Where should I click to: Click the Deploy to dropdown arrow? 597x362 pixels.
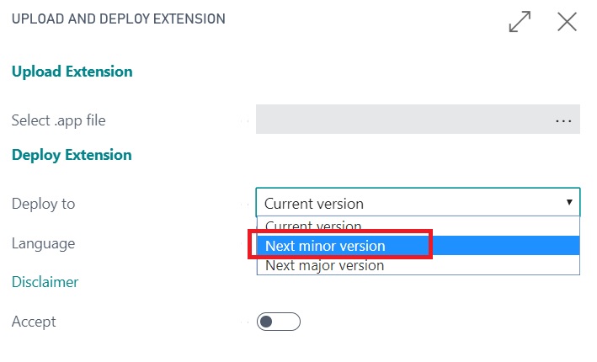click(569, 203)
